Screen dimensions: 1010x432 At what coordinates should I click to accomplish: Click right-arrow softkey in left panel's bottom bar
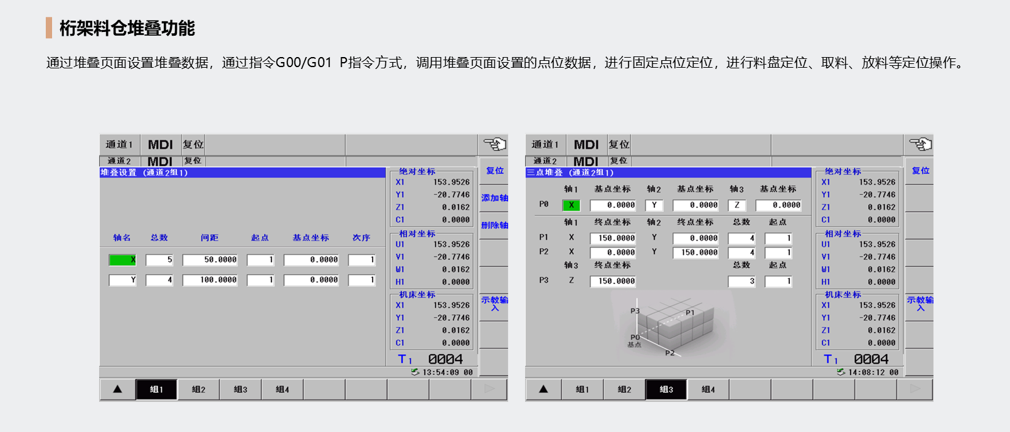point(489,389)
